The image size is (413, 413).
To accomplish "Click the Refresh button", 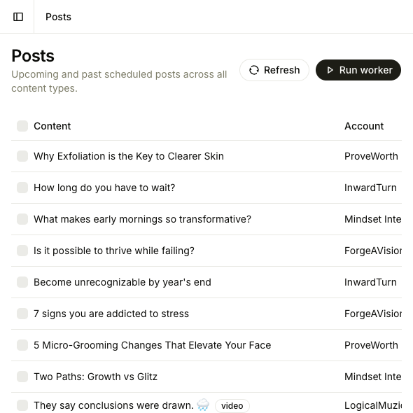I will (274, 70).
